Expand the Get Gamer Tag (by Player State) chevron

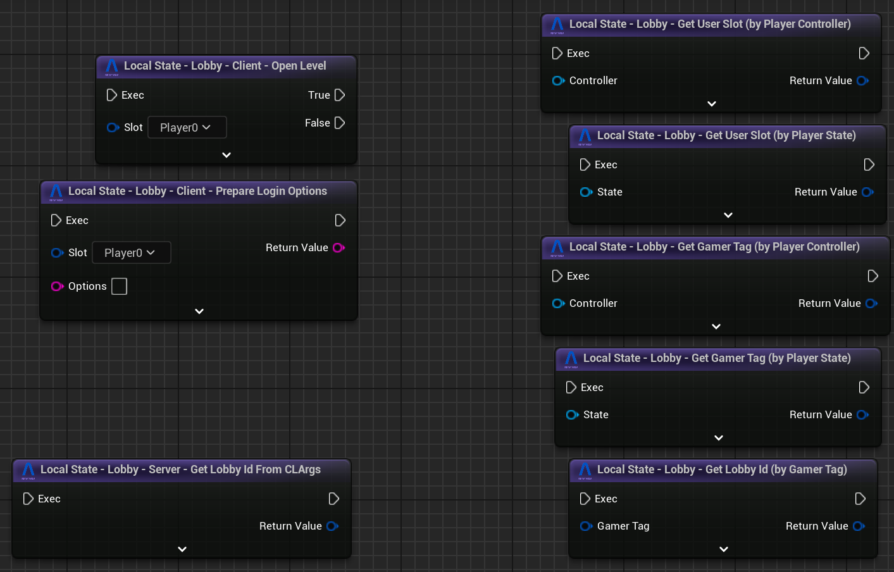coord(719,438)
